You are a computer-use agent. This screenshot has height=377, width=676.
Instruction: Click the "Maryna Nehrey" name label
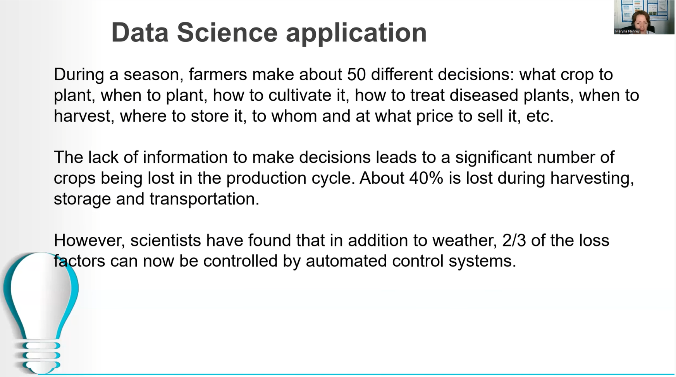click(627, 31)
